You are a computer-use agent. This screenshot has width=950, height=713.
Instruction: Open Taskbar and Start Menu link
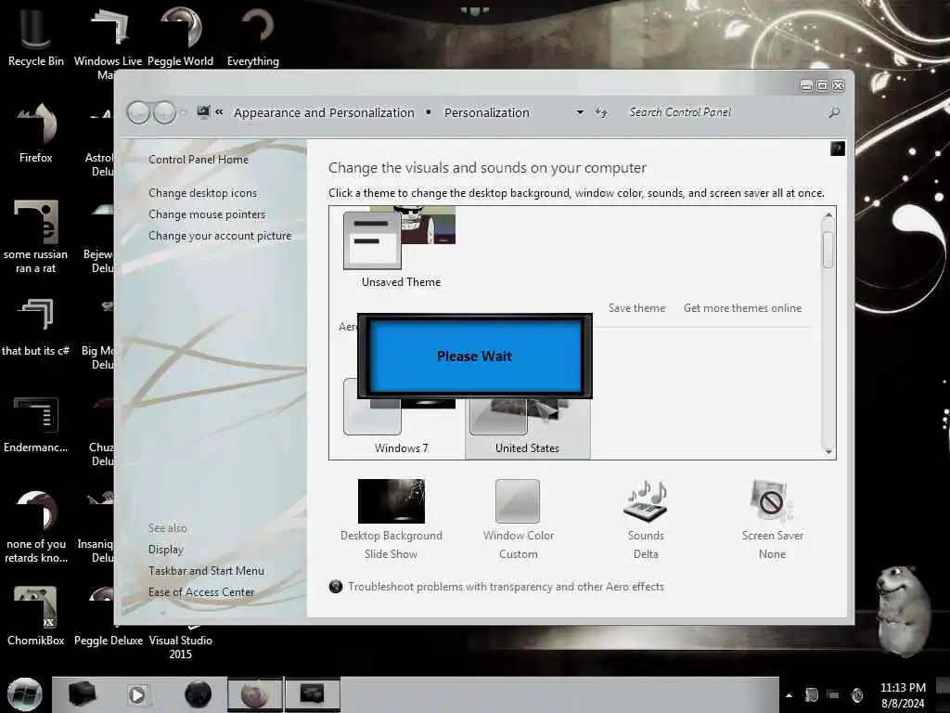[206, 571]
